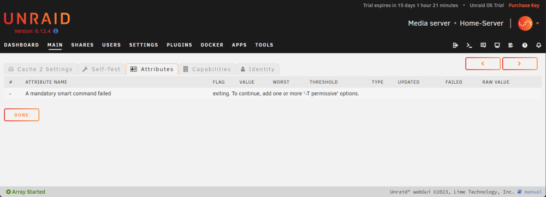Click the Home-Server name text
Screen dimensions: 546x197
point(482,23)
